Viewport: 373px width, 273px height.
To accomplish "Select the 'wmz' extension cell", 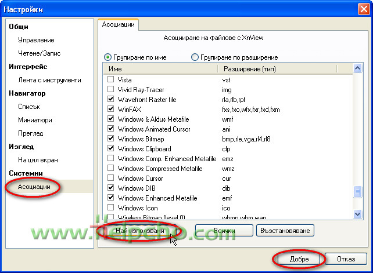I will pos(228,169).
